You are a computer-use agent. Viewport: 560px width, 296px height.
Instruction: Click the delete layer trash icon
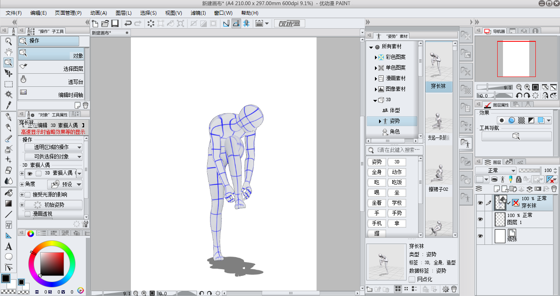pos(553,189)
